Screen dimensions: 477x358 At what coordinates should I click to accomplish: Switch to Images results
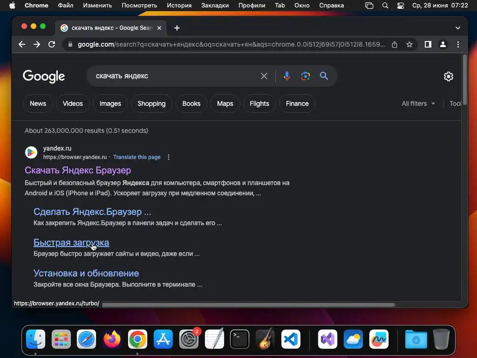110,104
